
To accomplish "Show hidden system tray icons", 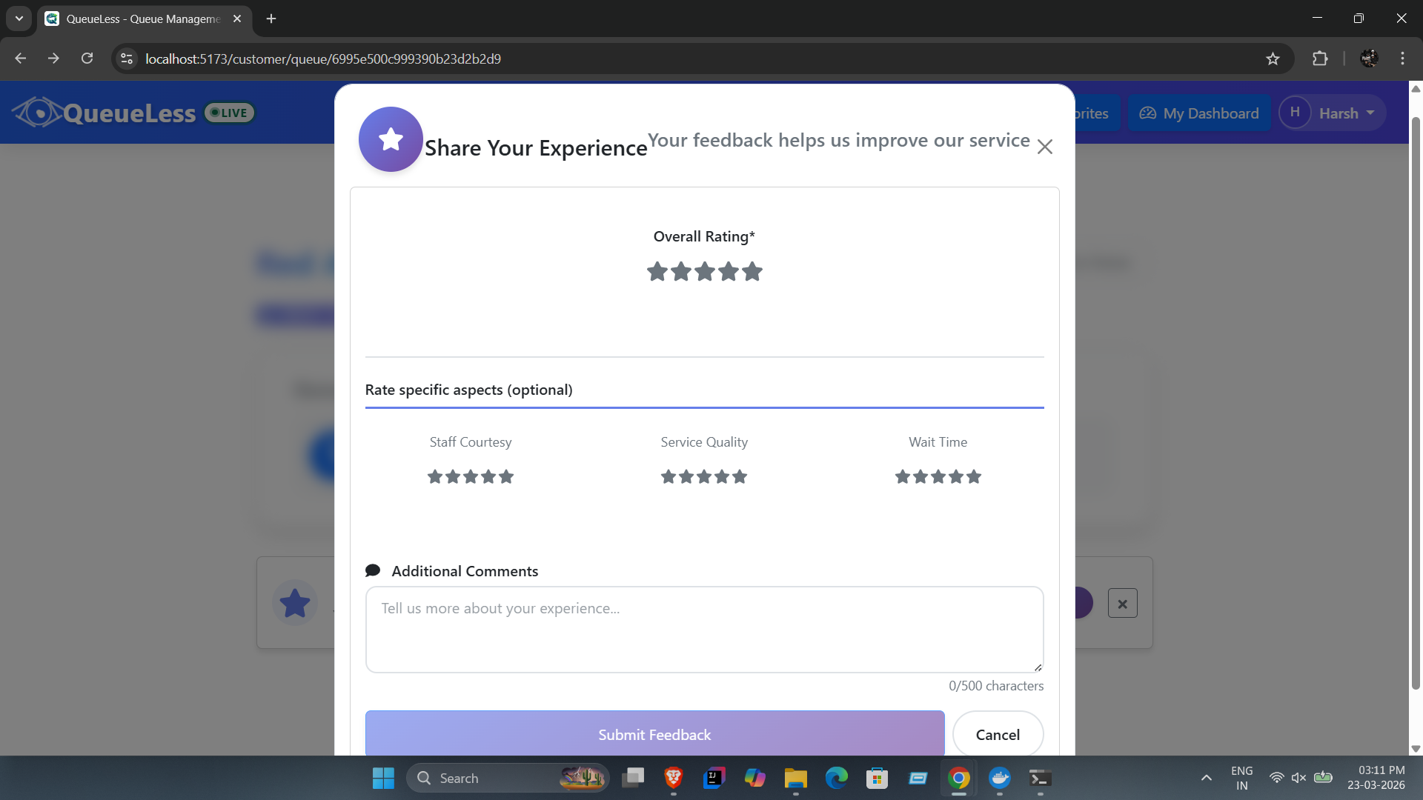I will 1206,778.
